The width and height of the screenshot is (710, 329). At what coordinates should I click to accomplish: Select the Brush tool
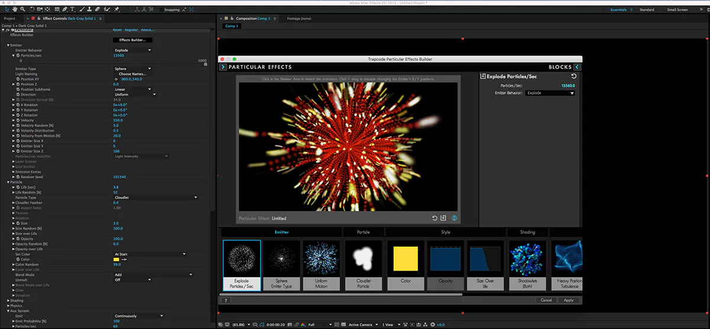point(82,9)
